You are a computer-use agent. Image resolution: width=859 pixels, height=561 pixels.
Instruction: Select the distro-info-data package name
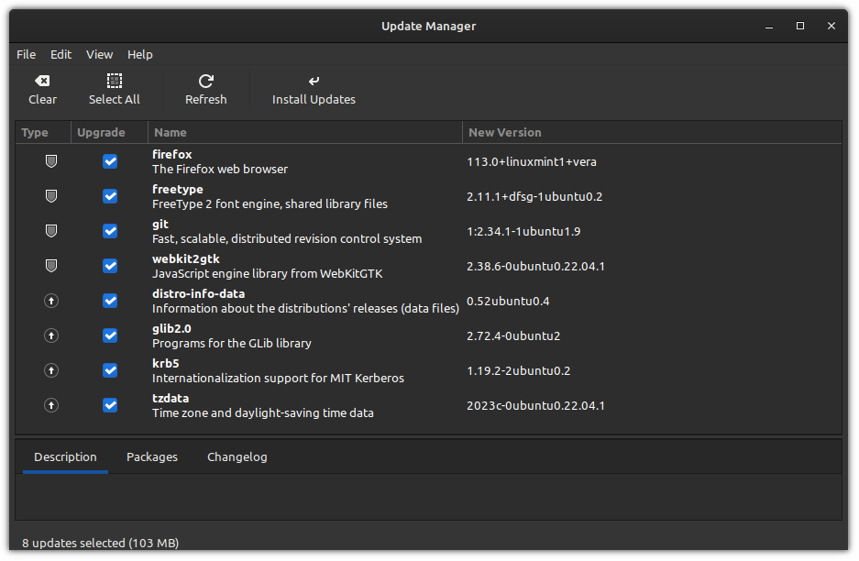[198, 293]
